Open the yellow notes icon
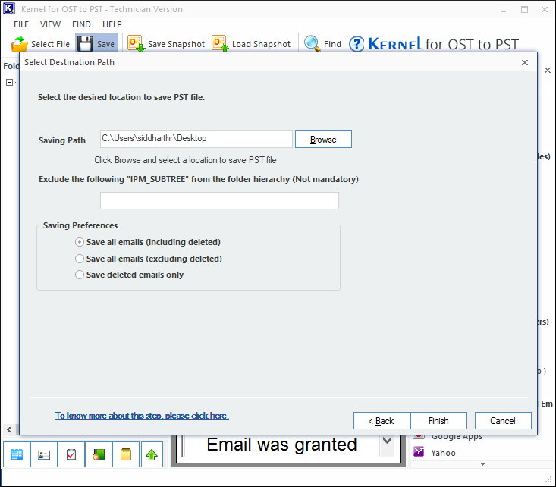Image resolution: width=556 pixels, height=487 pixels. [126, 454]
